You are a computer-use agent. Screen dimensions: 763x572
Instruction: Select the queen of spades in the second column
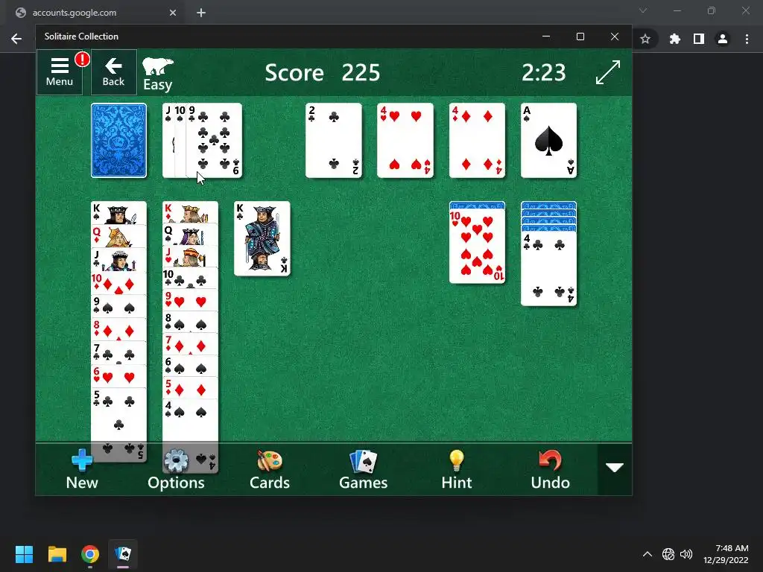click(x=190, y=234)
